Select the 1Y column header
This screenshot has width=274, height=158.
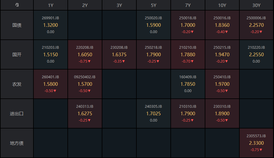click(51, 5)
